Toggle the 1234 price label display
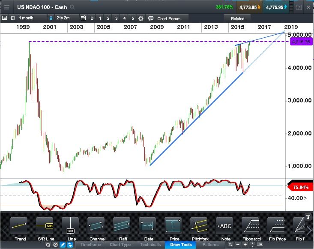Image resolution: width=314 pixels, height=249 pixels. pos(260,244)
